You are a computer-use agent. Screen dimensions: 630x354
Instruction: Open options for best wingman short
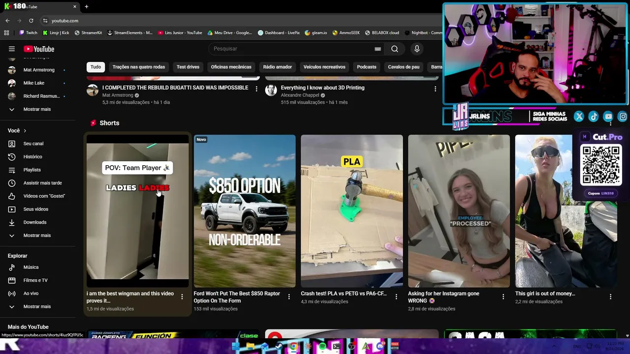182,296
